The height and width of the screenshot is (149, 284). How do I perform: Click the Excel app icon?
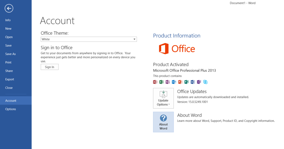point(161,82)
